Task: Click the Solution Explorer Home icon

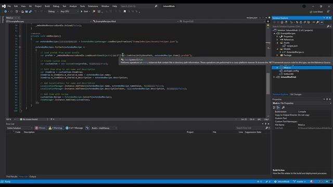Action: click(x=282, y=22)
